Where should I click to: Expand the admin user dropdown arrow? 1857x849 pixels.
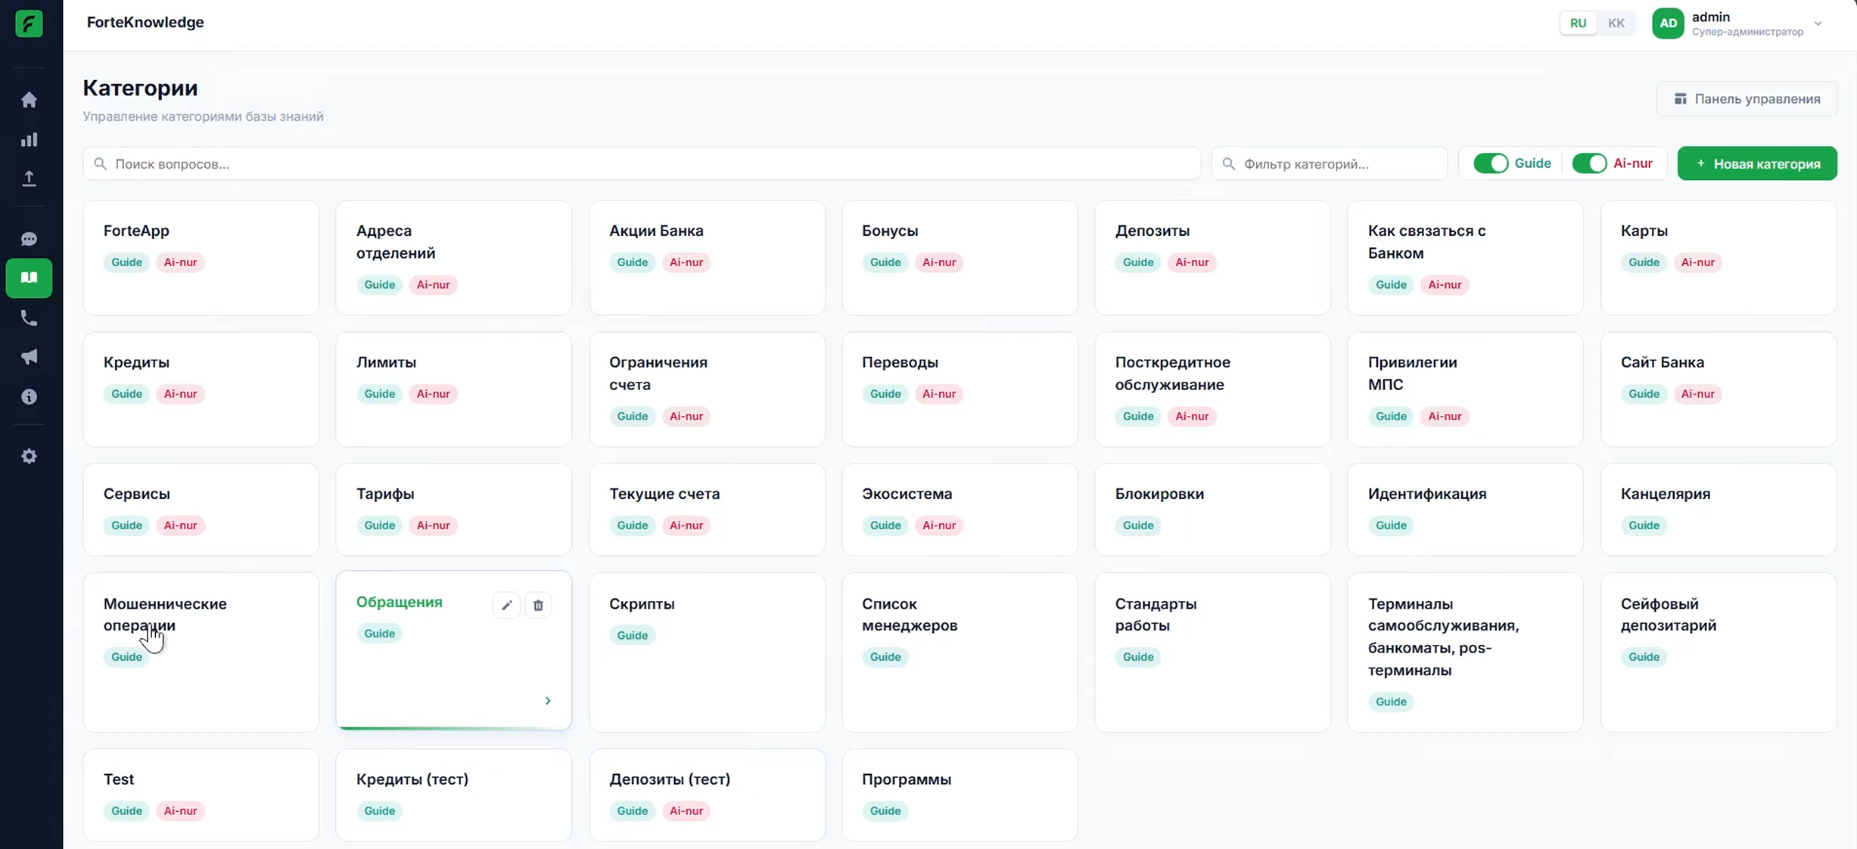point(1818,23)
